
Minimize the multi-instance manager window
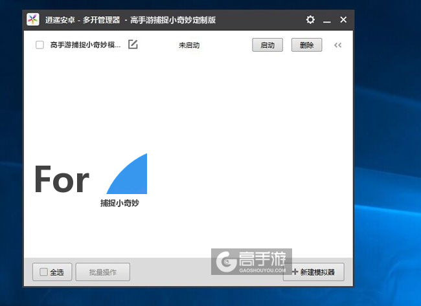(326, 20)
